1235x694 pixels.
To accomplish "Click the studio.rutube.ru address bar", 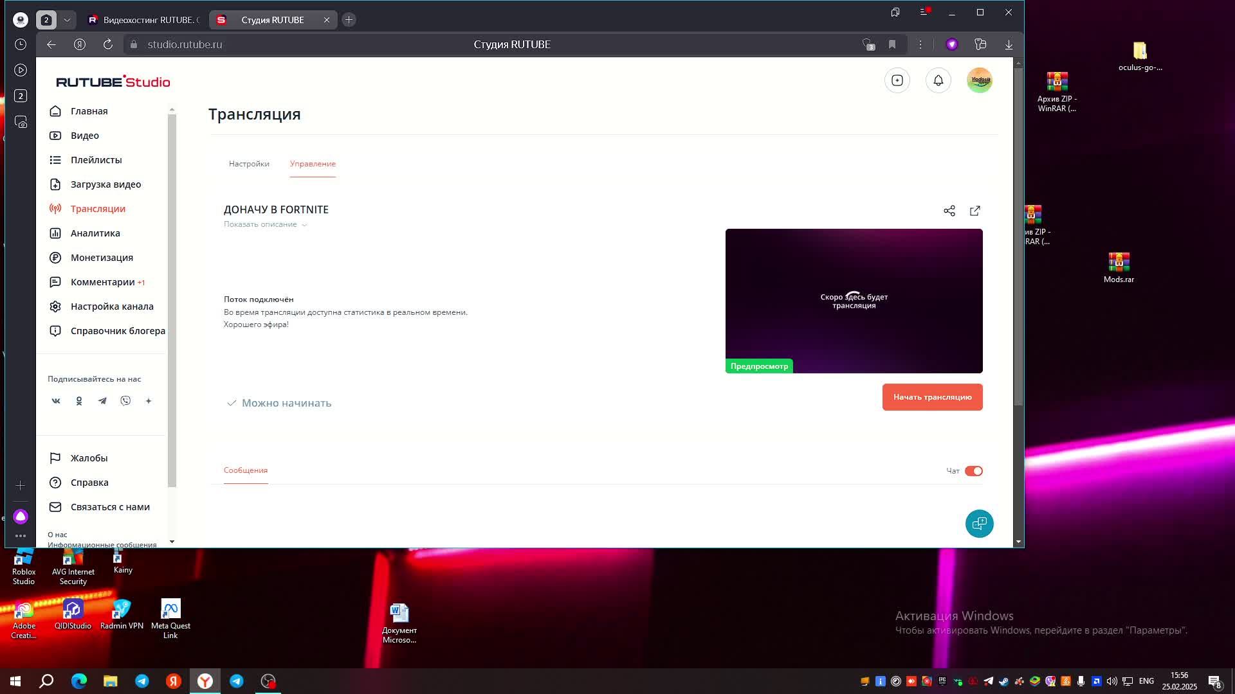I will [x=185, y=44].
